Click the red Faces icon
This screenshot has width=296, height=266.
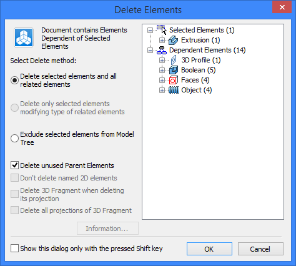tap(173, 80)
